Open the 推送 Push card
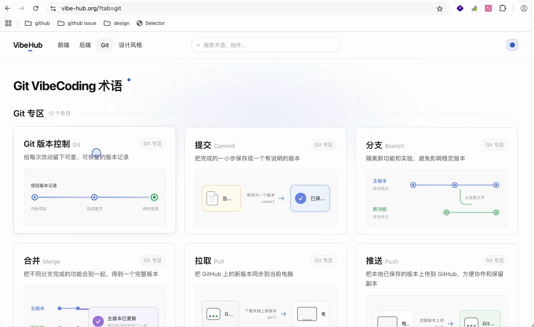The image size is (534, 327). coord(437,285)
